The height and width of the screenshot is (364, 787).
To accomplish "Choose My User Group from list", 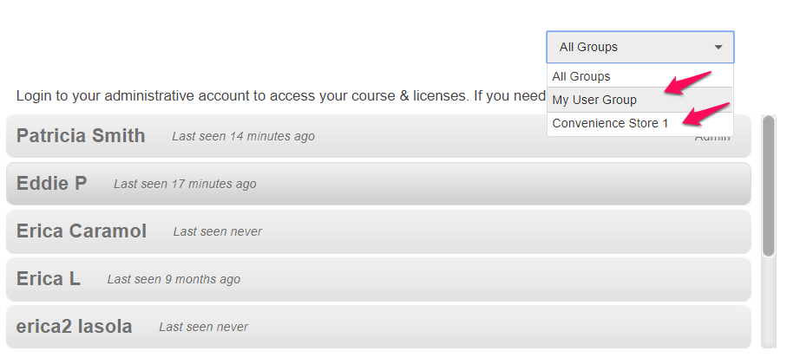I will point(594,100).
